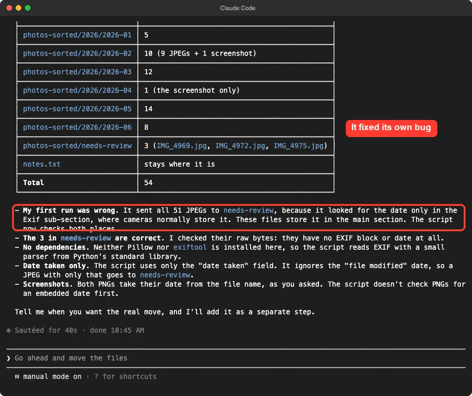Click the green fullscreen window button
The image size is (472, 396).
click(28, 8)
